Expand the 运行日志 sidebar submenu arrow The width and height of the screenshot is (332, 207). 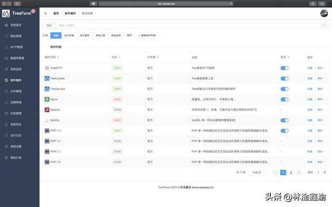34,136
